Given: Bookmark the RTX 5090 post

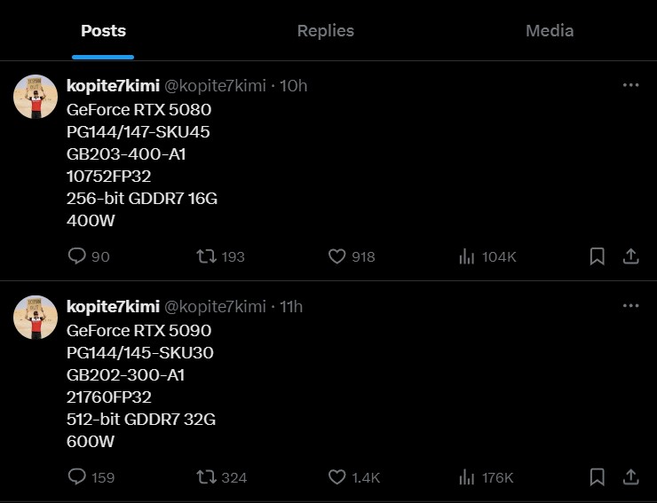Looking at the screenshot, I should [x=598, y=477].
